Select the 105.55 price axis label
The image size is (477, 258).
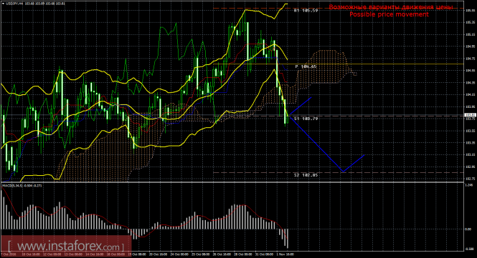pyautogui.click(x=470, y=10)
